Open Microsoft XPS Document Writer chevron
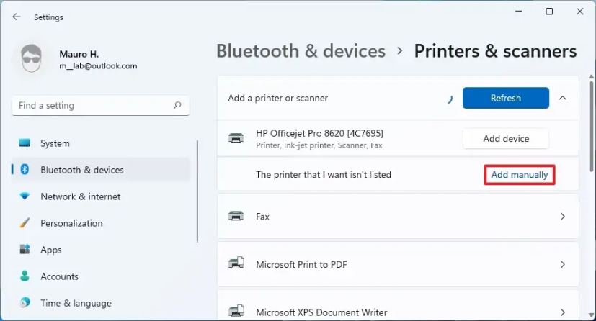 click(563, 312)
